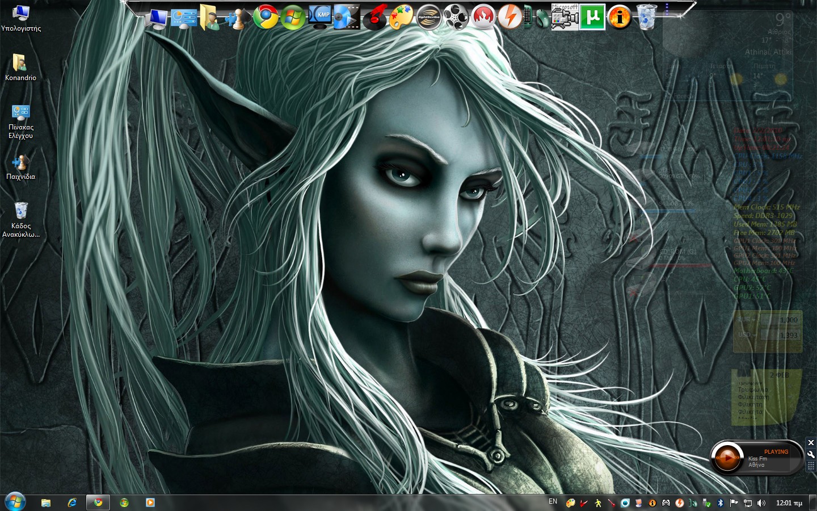Select the Υπολογιστής desktop icon
This screenshot has width=817, height=511.
[x=21, y=18]
